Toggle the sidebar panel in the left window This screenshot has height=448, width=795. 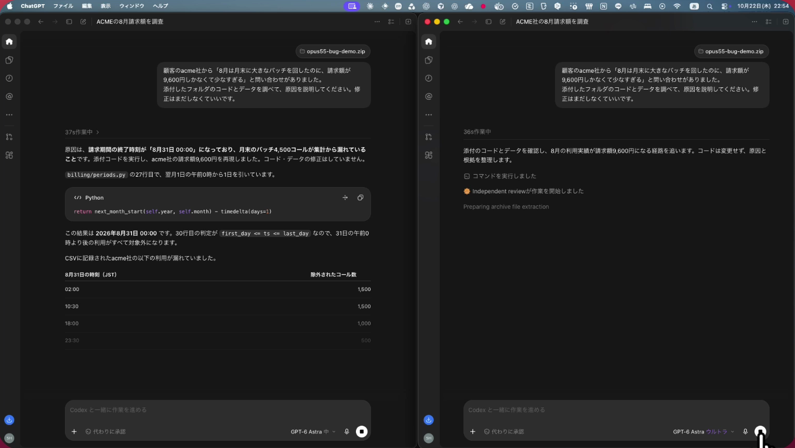click(69, 22)
